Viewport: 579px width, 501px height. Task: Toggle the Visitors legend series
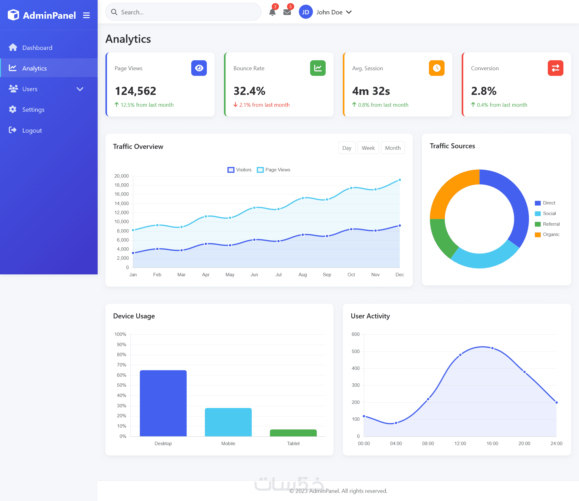(240, 169)
